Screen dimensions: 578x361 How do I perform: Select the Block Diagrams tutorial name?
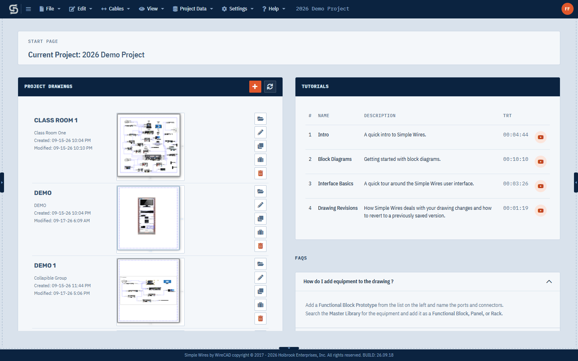(335, 159)
